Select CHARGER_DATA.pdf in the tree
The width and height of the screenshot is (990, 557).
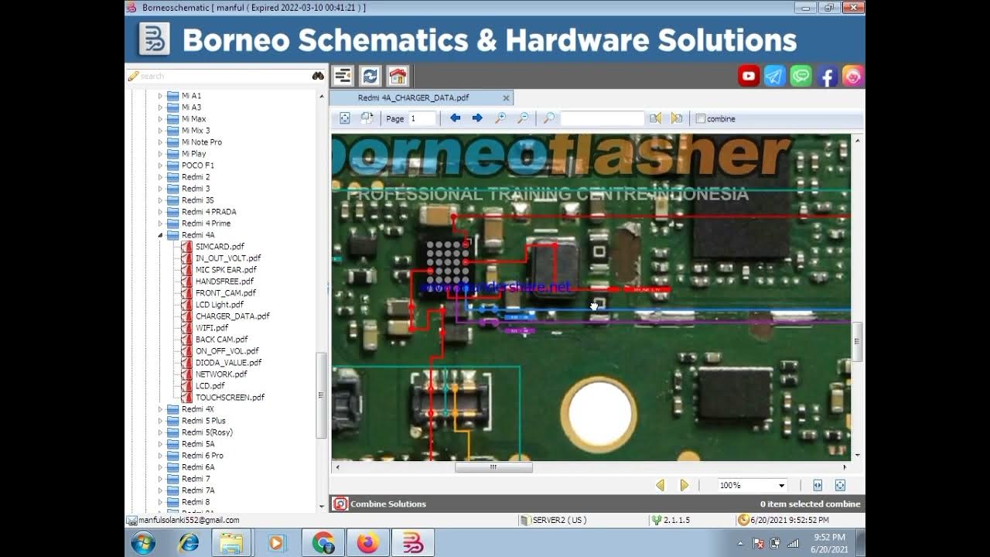point(232,316)
